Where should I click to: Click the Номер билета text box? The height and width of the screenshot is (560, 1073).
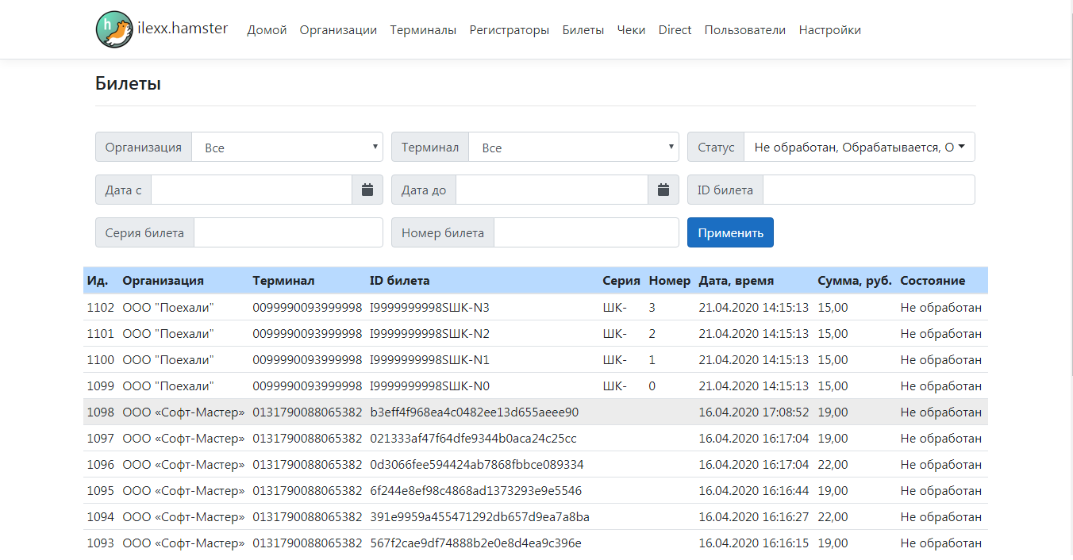(x=586, y=232)
